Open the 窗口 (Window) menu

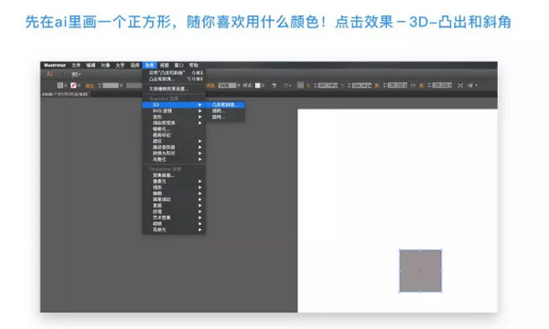pyautogui.click(x=179, y=65)
